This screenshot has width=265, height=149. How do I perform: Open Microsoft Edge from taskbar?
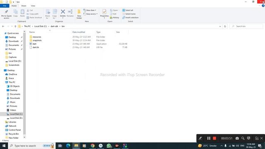click(x=68, y=146)
